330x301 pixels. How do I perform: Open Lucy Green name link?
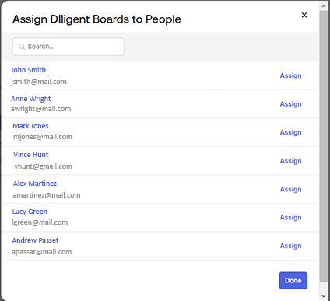[x=30, y=212]
